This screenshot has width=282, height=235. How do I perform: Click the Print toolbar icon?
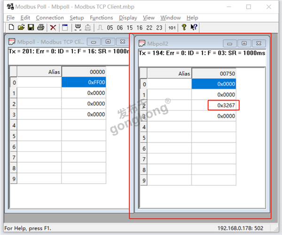pyautogui.click(x=40, y=27)
